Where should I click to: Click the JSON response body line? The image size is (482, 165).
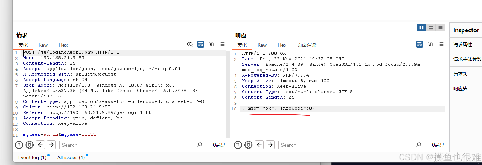point(278,108)
